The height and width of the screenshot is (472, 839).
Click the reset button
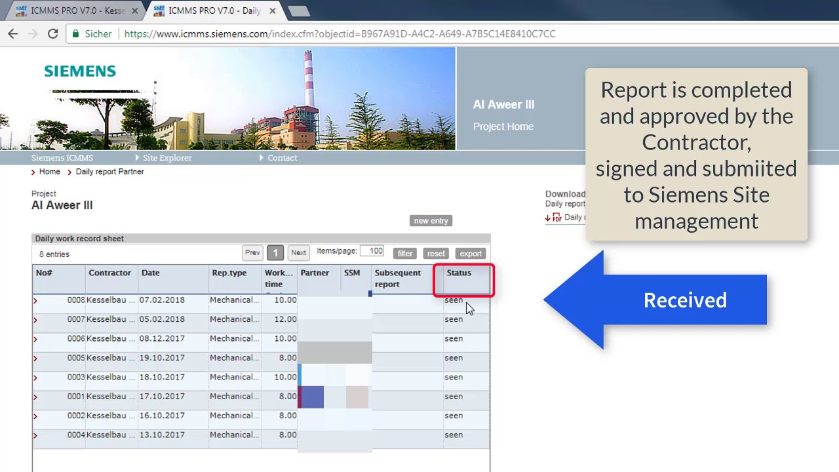pos(436,254)
